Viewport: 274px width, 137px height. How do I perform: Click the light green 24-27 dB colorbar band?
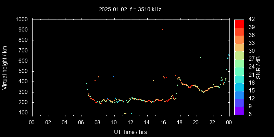(x=239, y=63)
